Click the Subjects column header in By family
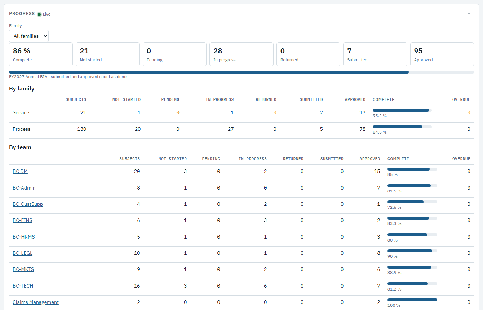483x310 pixels. [x=76, y=99]
